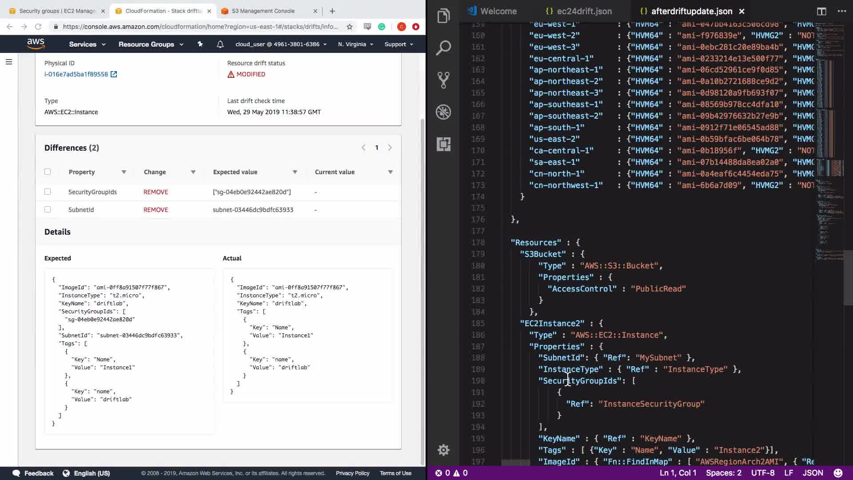Open the Source Control view
Image resolution: width=853 pixels, height=480 pixels.
[x=443, y=80]
